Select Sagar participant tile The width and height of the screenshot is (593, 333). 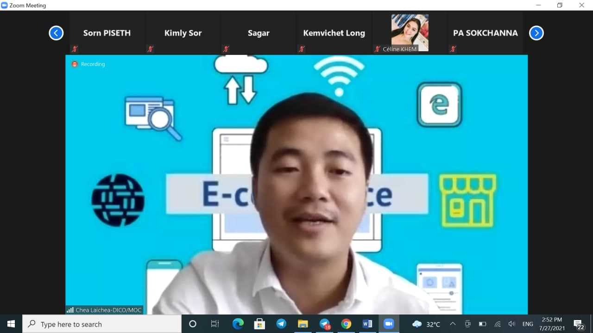coord(258,33)
